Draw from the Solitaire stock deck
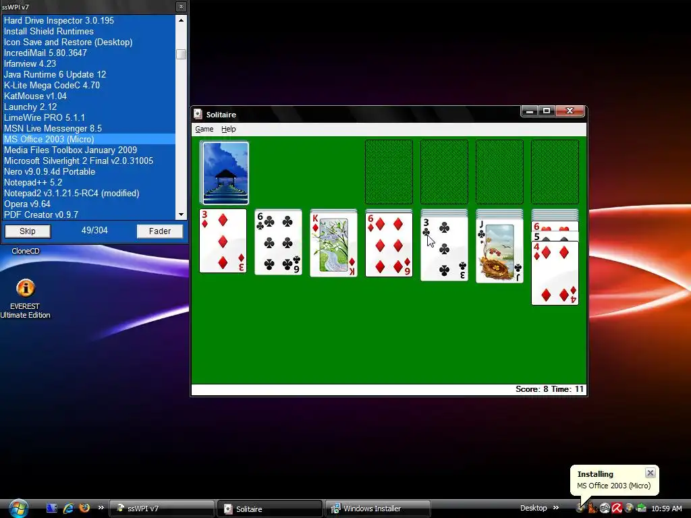This screenshot has height=518, width=691. point(225,173)
